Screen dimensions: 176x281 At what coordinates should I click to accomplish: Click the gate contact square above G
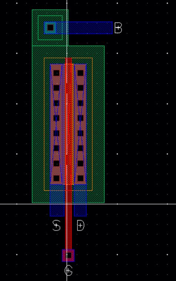coord(68,255)
